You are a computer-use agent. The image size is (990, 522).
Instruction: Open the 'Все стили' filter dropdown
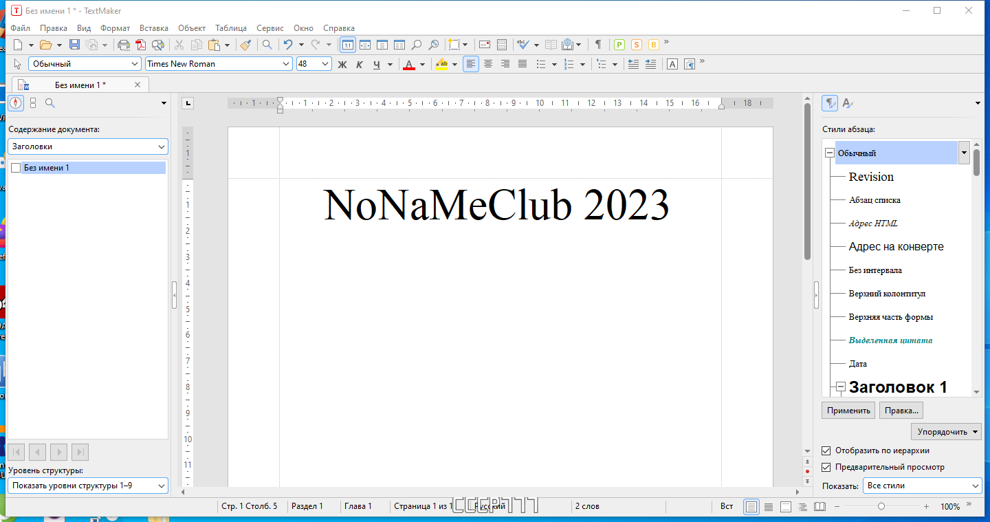922,486
